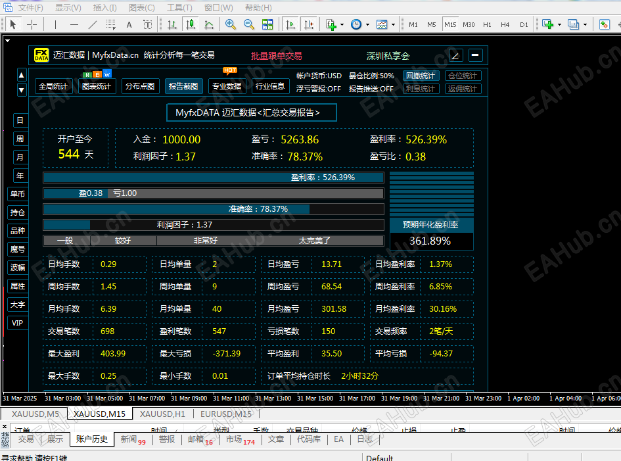Open the 显示(V) menu
The width and height of the screenshot is (621, 461).
68,7
